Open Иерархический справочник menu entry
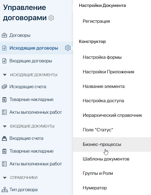Image resolution: width=151 pixels, height=195 pixels. point(112,116)
